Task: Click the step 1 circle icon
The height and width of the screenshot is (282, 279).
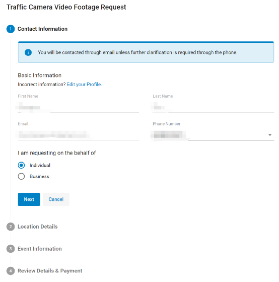Action: [11, 29]
